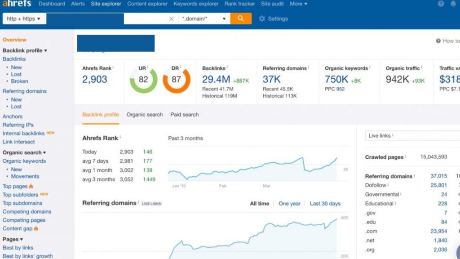
Task: Open Link intersect in the sidebar
Action: coord(18,142)
